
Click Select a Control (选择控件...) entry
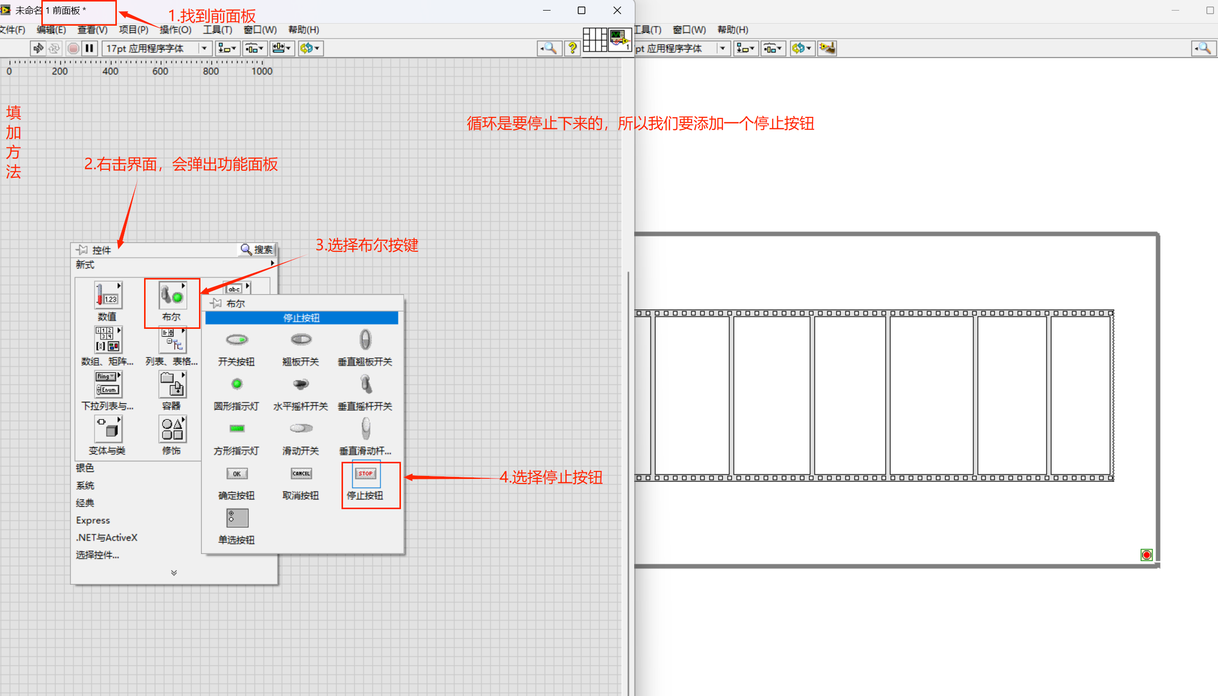98,555
